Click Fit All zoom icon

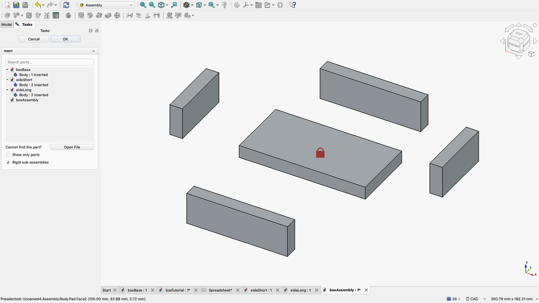tap(143, 5)
